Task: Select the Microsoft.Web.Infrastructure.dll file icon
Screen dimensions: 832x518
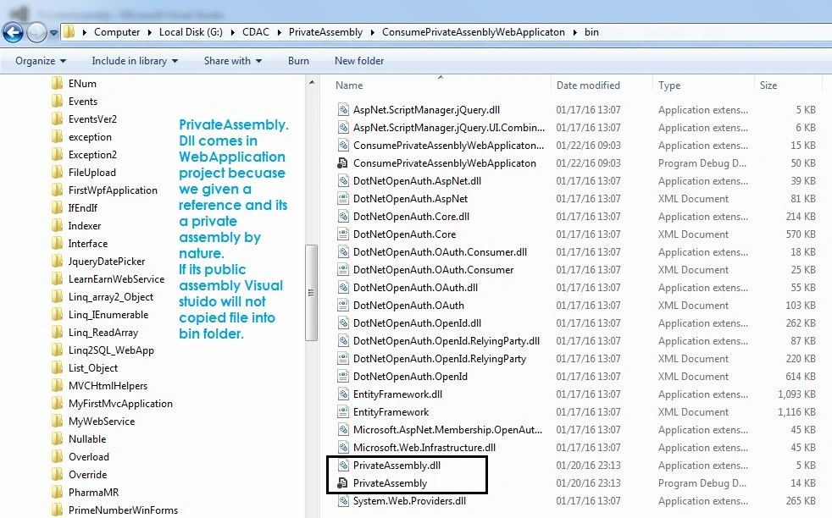Action: click(343, 448)
